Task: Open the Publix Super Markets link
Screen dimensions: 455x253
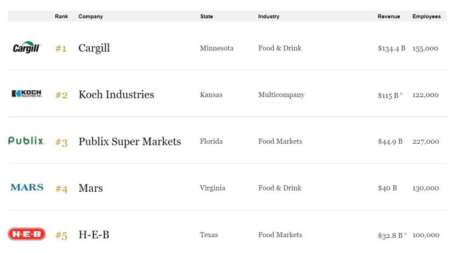Action: click(x=129, y=141)
